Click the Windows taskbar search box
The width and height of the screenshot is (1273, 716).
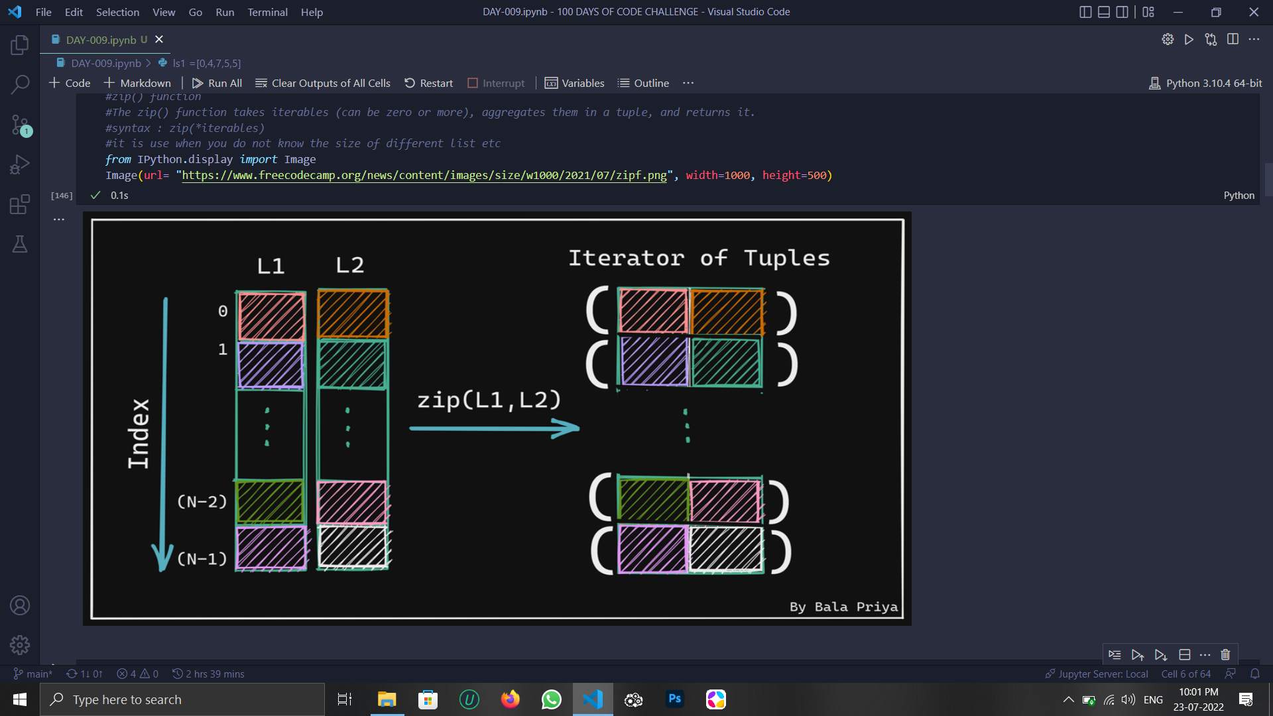(x=182, y=699)
